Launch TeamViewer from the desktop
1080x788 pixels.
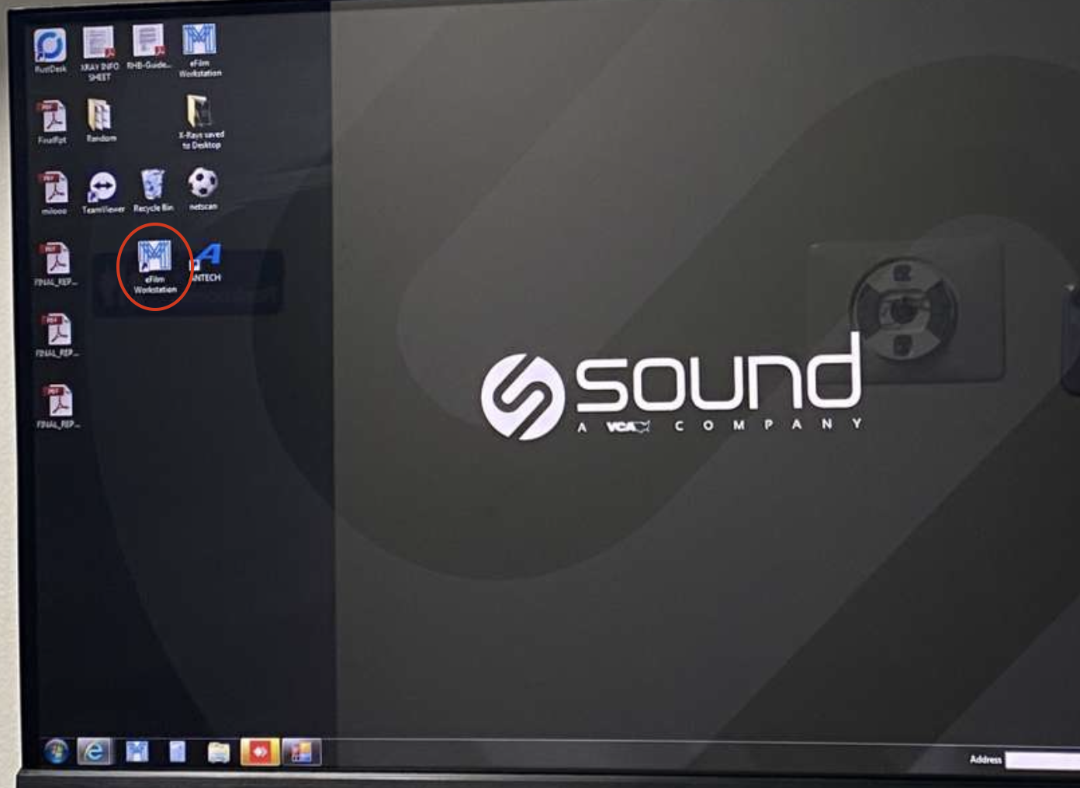pyautogui.click(x=102, y=192)
